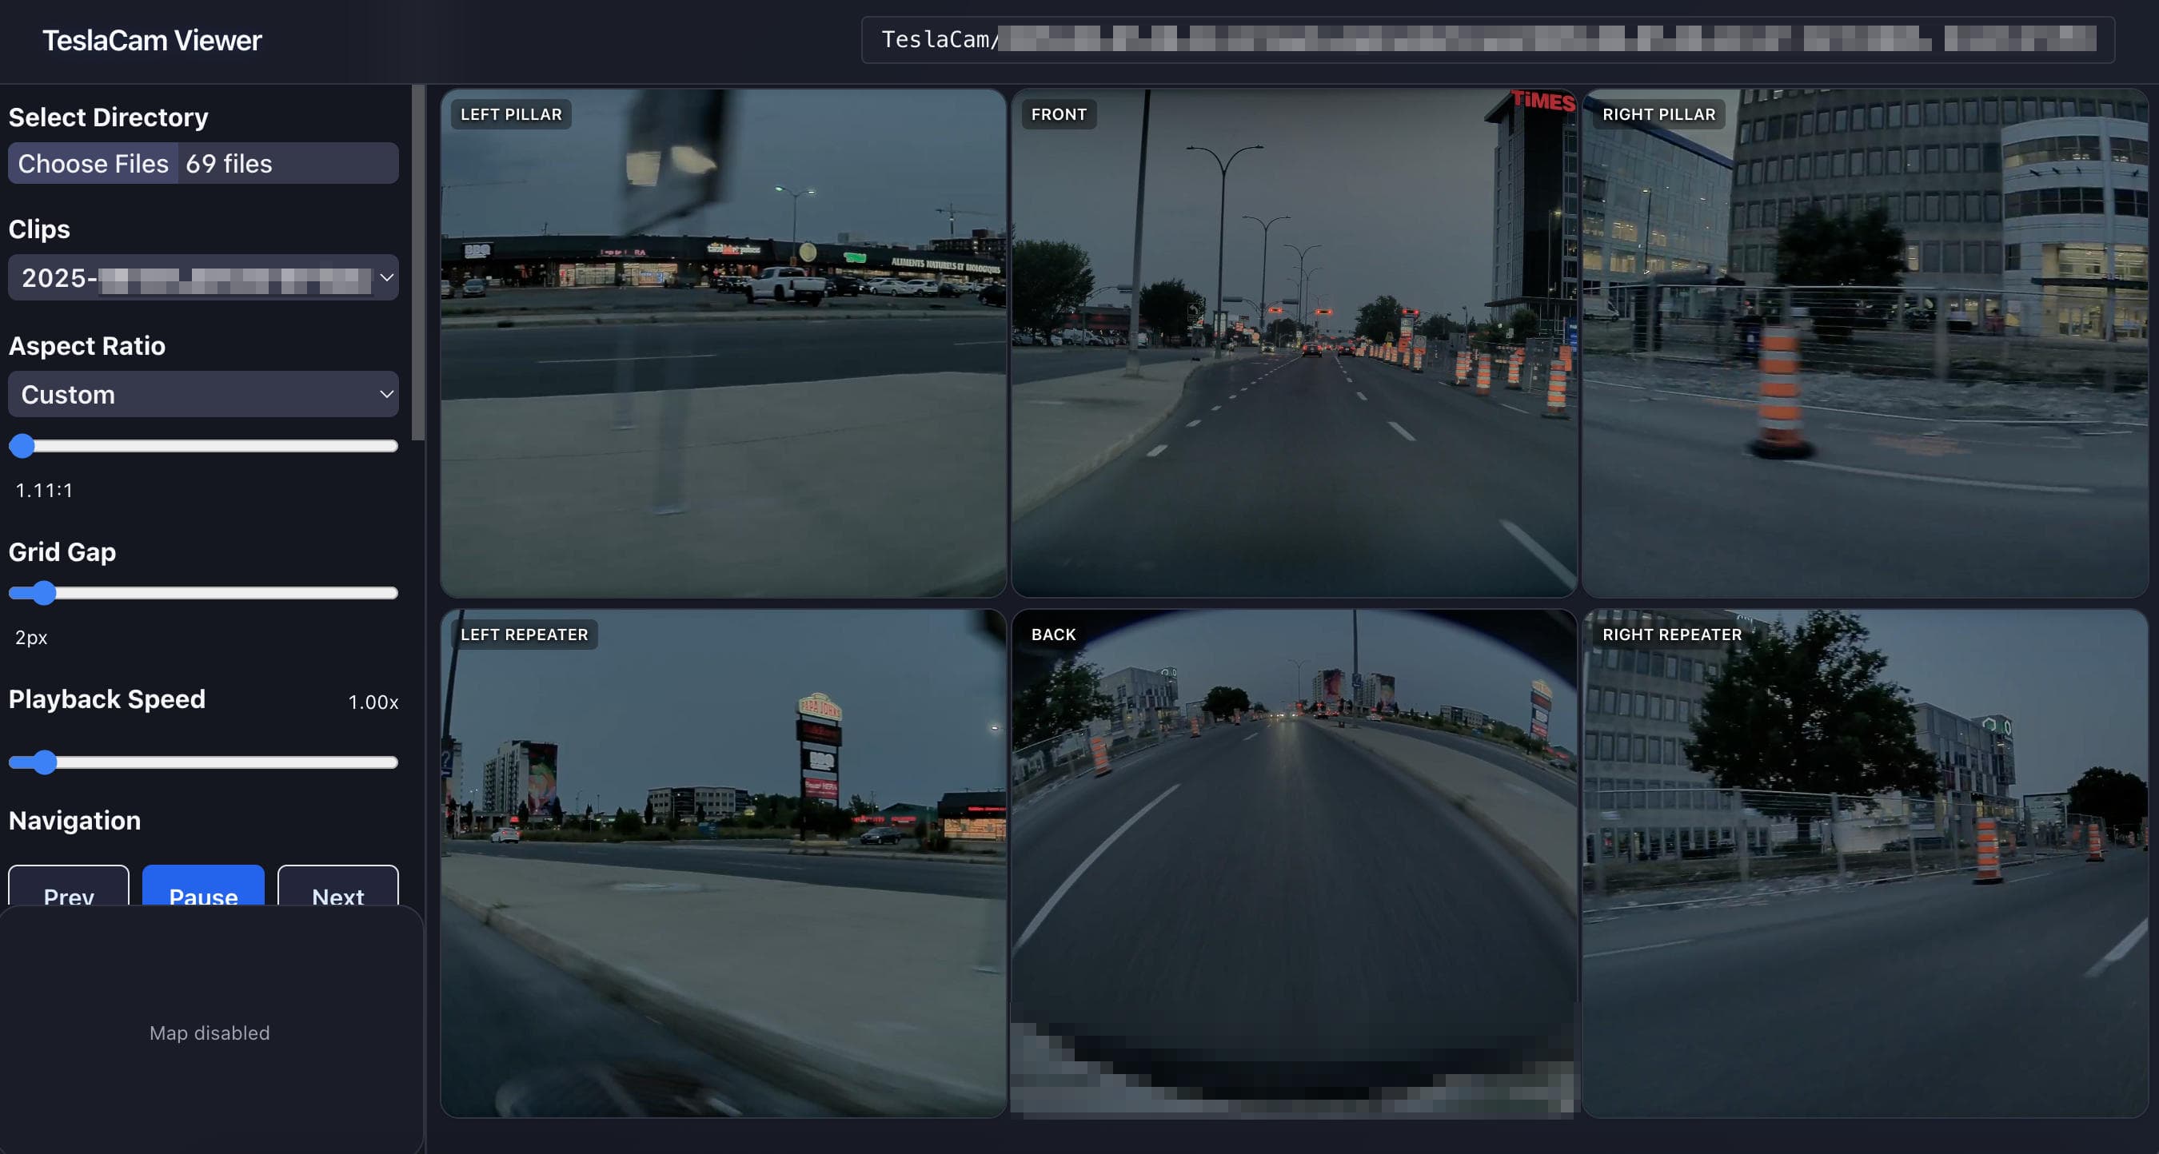Open the Clips selection dropdown
Image resolution: width=2159 pixels, height=1154 pixels.
[203, 277]
